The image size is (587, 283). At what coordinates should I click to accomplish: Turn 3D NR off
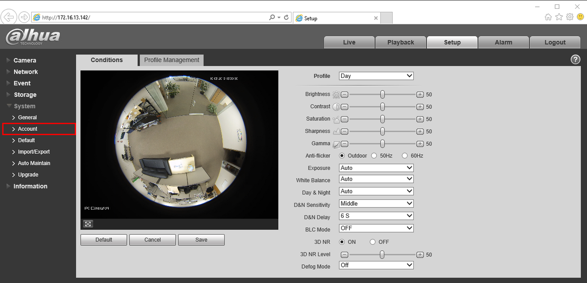click(373, 242)
